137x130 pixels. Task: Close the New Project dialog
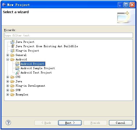[132, 5]
